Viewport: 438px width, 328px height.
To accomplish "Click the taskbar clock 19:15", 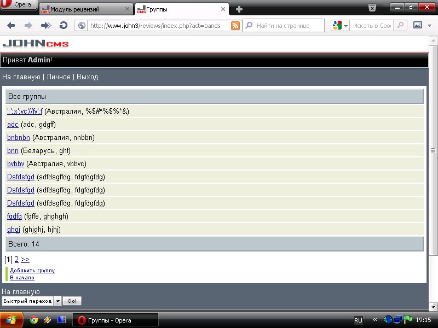I will point(423,320).
